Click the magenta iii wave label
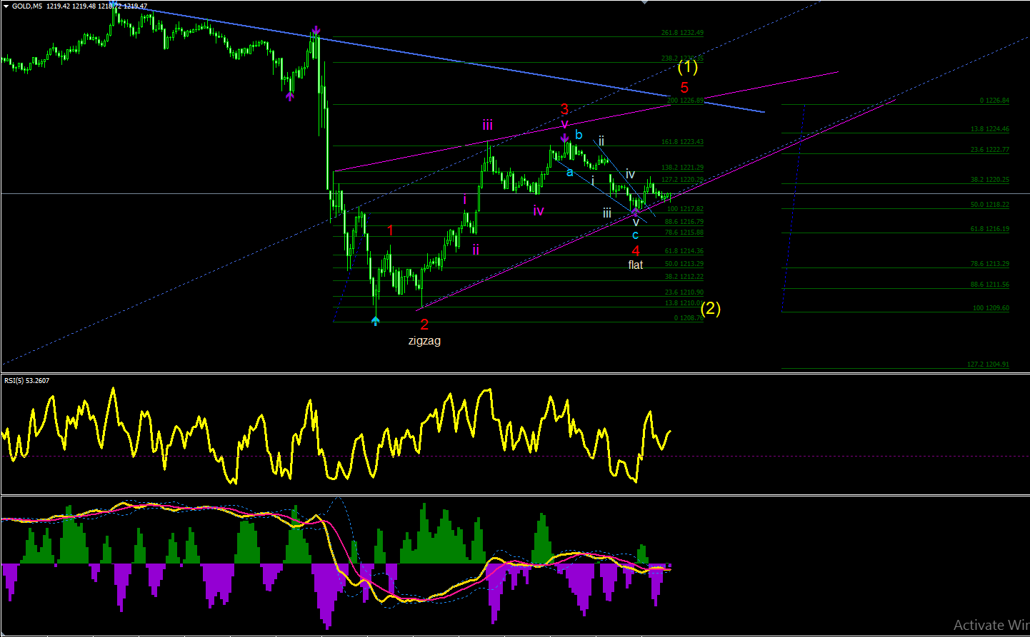This screenshot has height=637, width=1030. click(x=487, y=126)
